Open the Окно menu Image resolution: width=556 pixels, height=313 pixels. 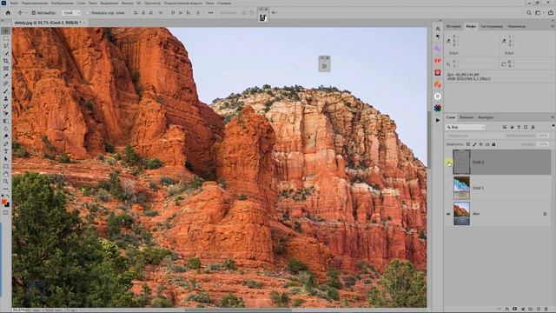pyautogui.click(x=209, y=3)
